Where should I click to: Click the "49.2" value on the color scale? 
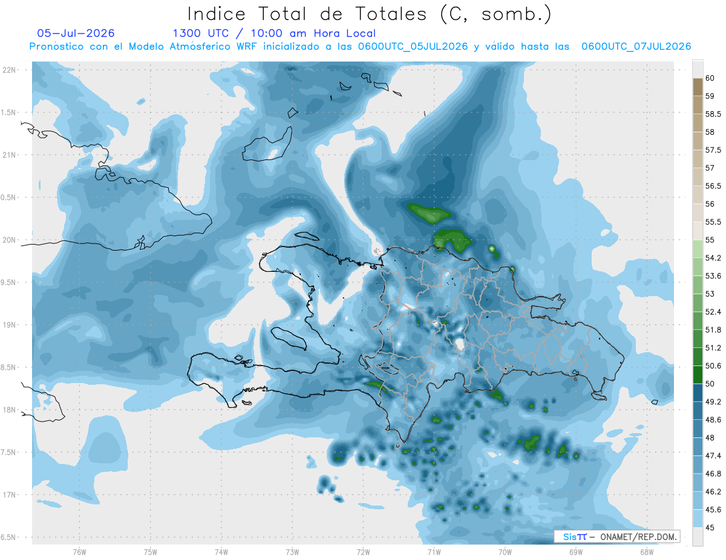[713, 402]
